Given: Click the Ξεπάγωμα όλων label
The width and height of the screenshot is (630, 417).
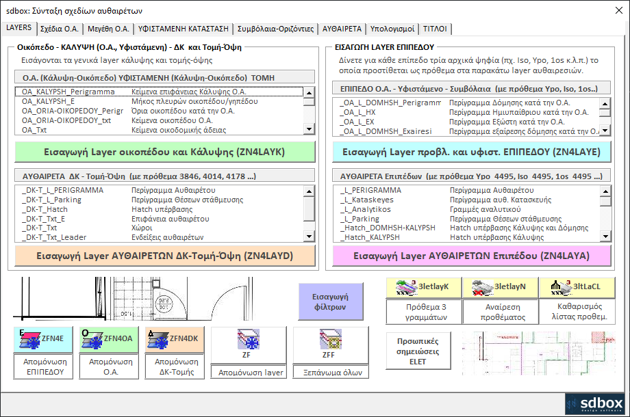Looking at the screenshot, I should [331, 372].
